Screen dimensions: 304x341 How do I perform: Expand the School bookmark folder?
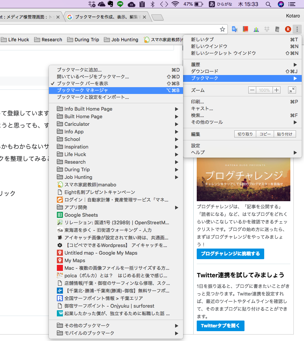116,139
